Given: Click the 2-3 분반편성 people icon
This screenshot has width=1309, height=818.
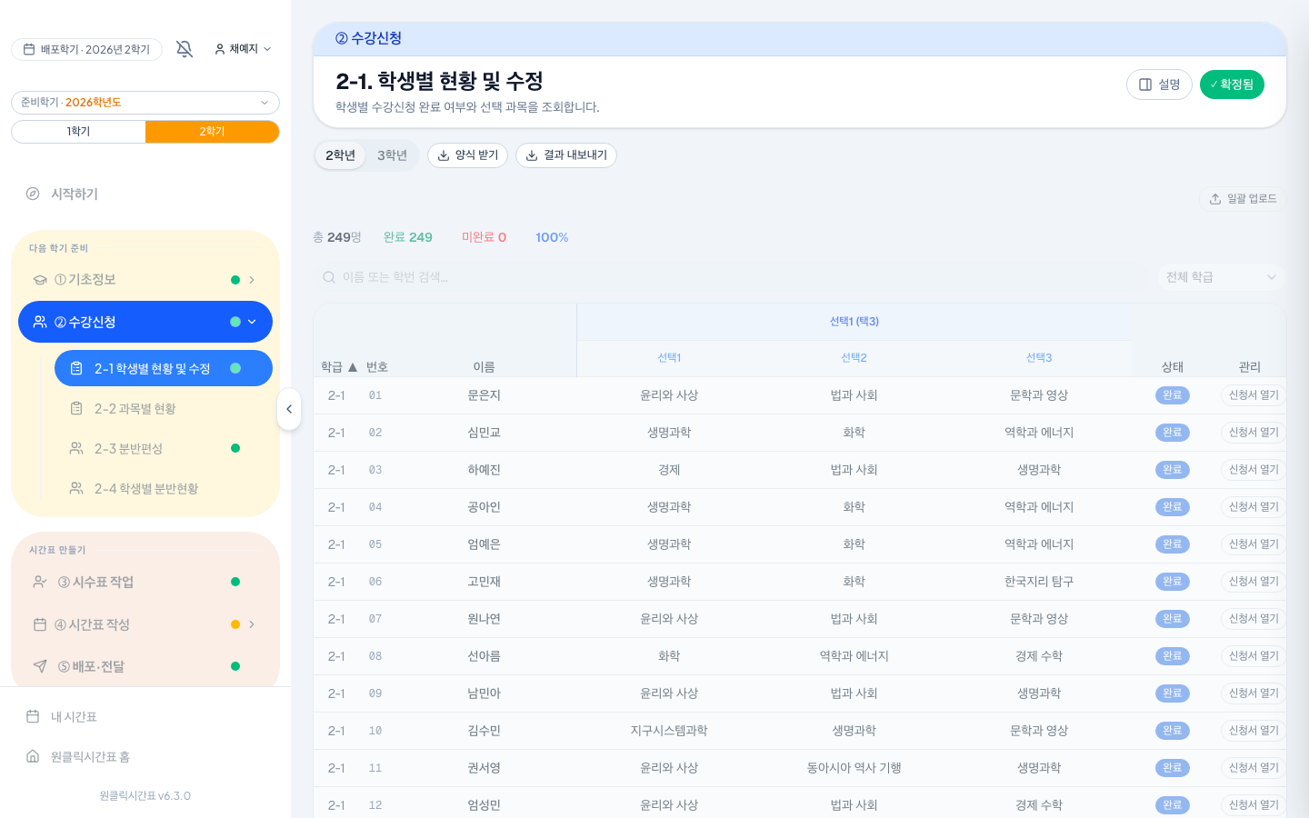Looking at the screenshot, I should point(76,449).
